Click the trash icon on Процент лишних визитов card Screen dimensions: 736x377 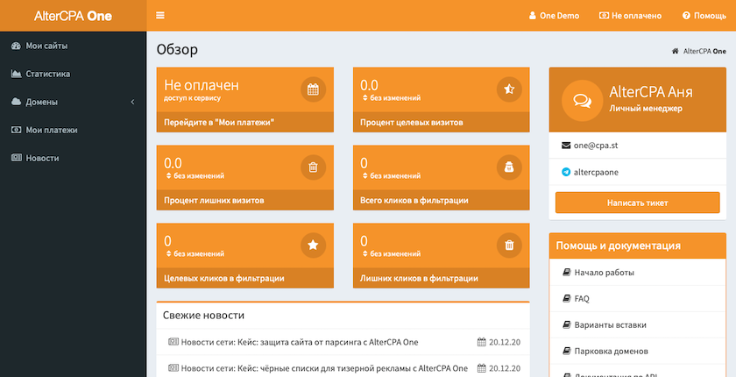(x=313, y=167)
